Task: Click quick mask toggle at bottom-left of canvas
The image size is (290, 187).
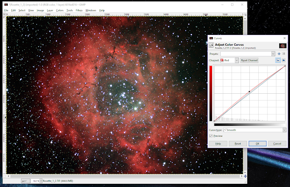Action: tap(5, 176)
